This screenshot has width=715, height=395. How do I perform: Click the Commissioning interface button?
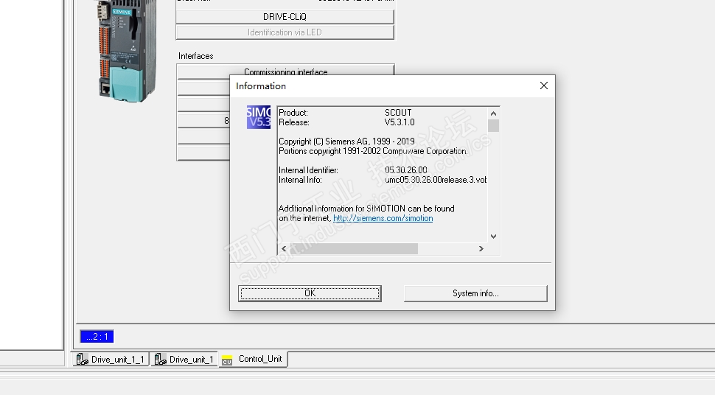[285, 71]
